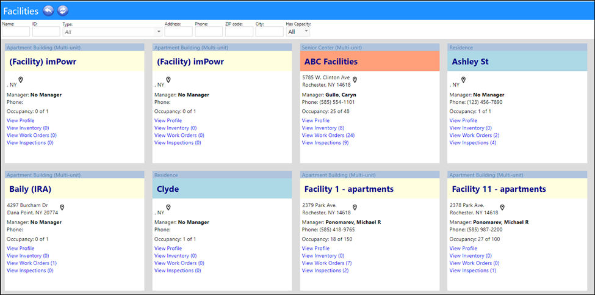
Task: Click Occupancy: 25 of 48 text
Action: click(x=326, y=111)
